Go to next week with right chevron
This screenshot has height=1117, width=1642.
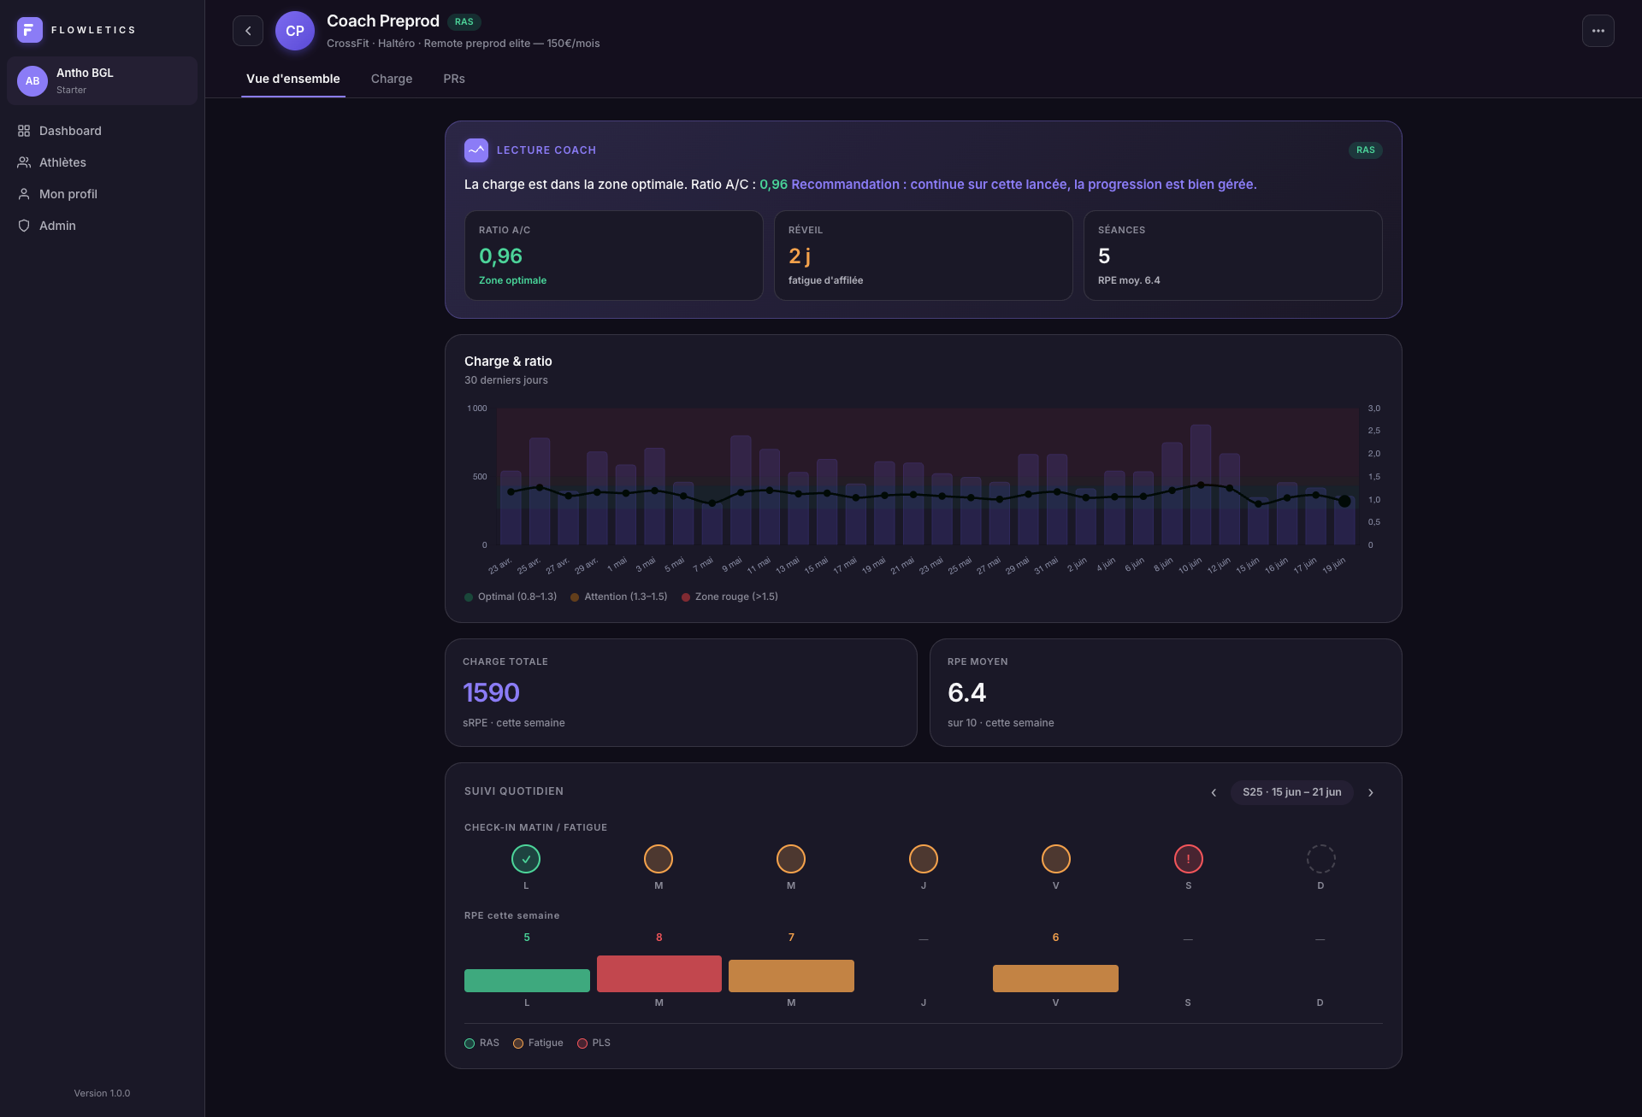click(1371, 792)
